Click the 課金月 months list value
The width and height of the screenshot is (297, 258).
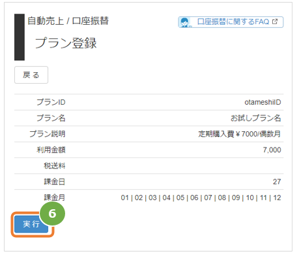coord(201,198)
